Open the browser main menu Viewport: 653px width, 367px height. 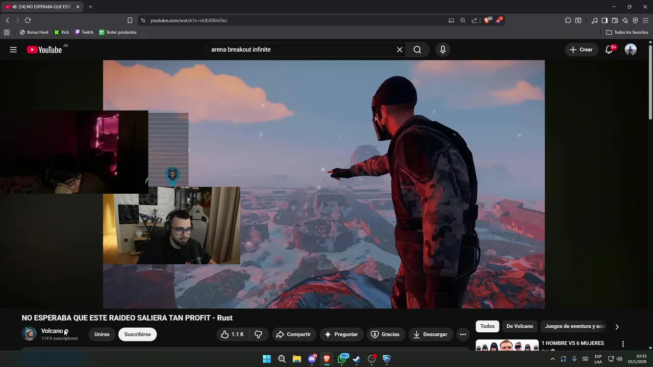645,20
